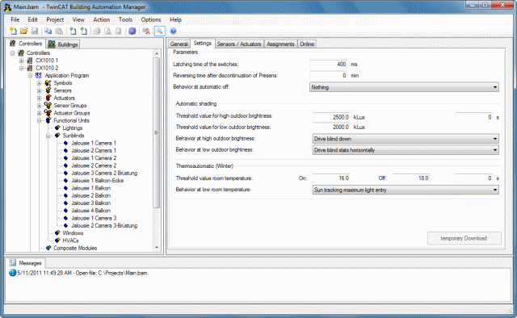Collapse the Sunblinds tree node
The image size is (517, 318).
(48, 136)
